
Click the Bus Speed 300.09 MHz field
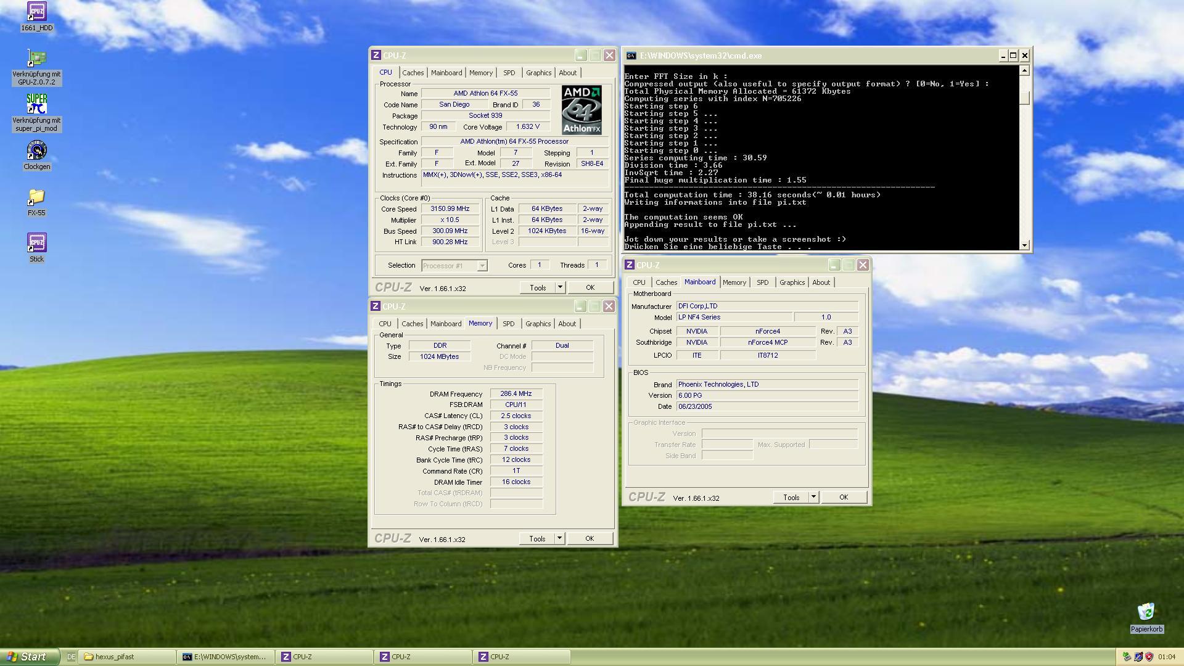coord(450,231)
